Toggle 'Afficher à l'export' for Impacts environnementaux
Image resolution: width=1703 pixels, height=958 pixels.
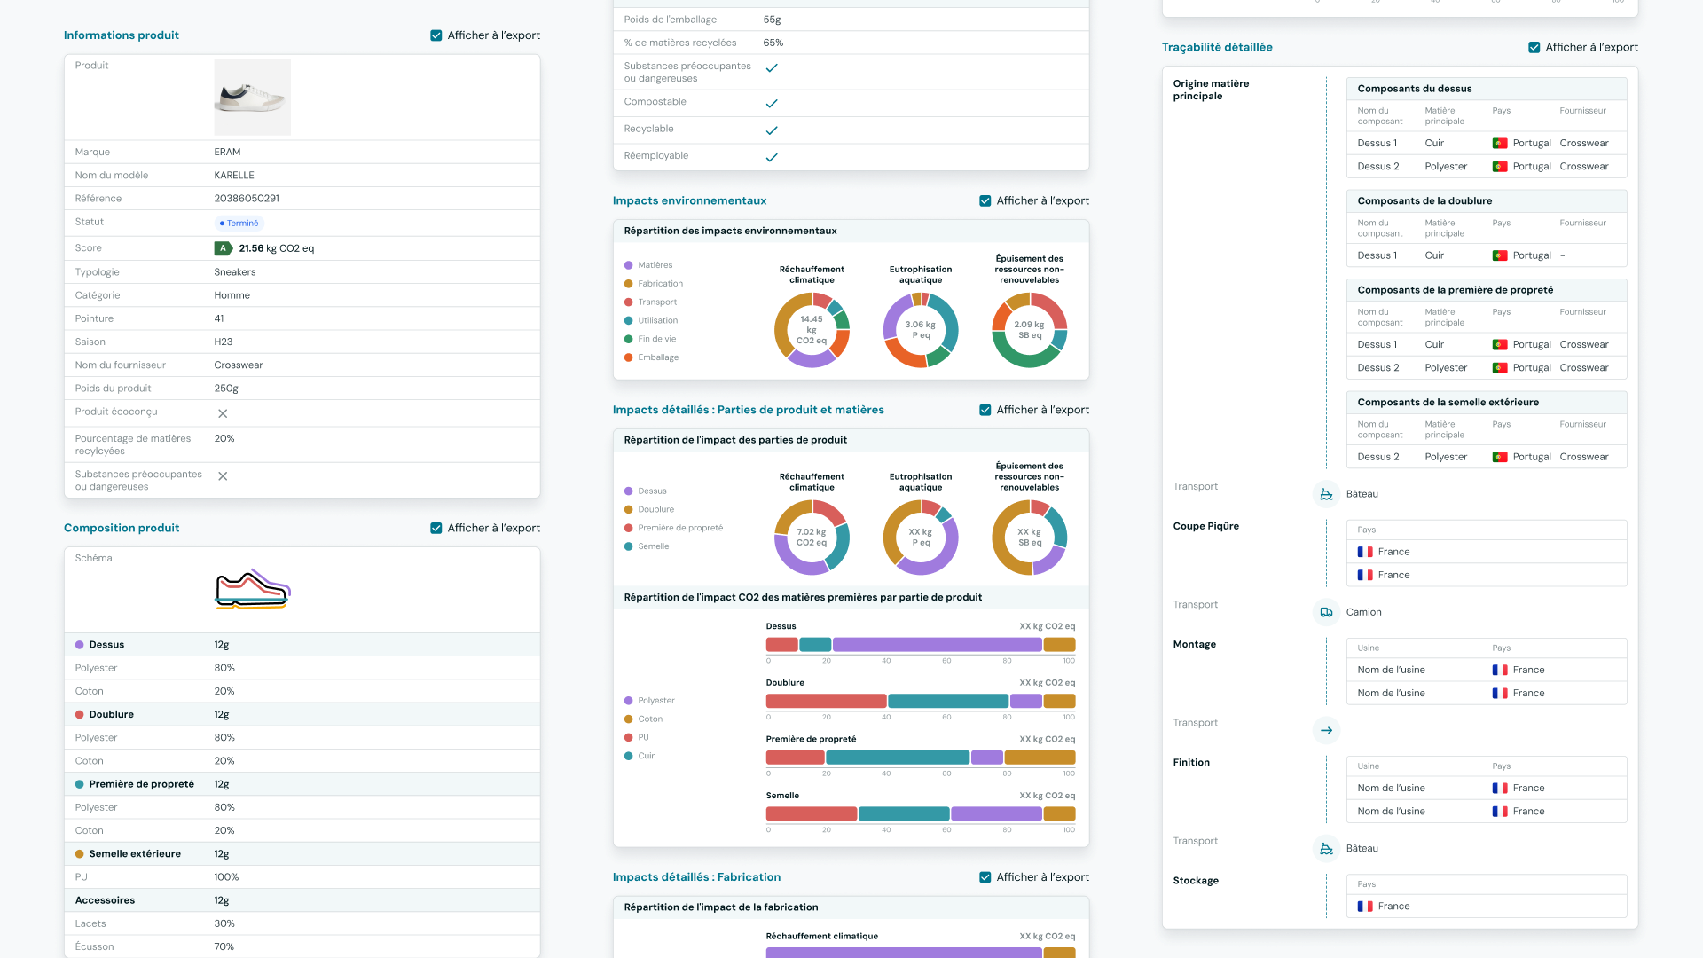click(x=985, y=201)
